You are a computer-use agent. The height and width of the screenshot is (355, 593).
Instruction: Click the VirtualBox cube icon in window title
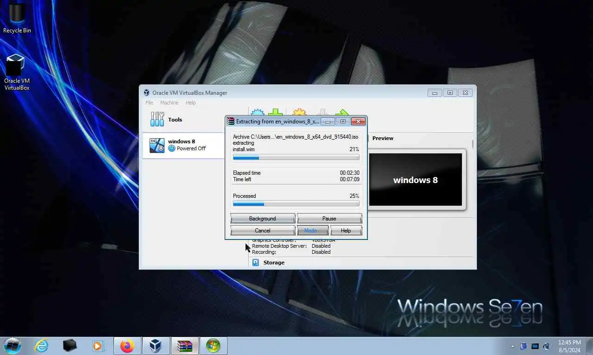tap(146, 92)
